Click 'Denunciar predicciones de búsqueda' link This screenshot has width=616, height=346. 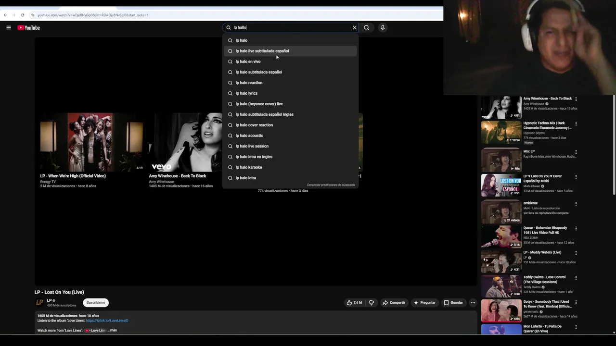pos(331,185)
